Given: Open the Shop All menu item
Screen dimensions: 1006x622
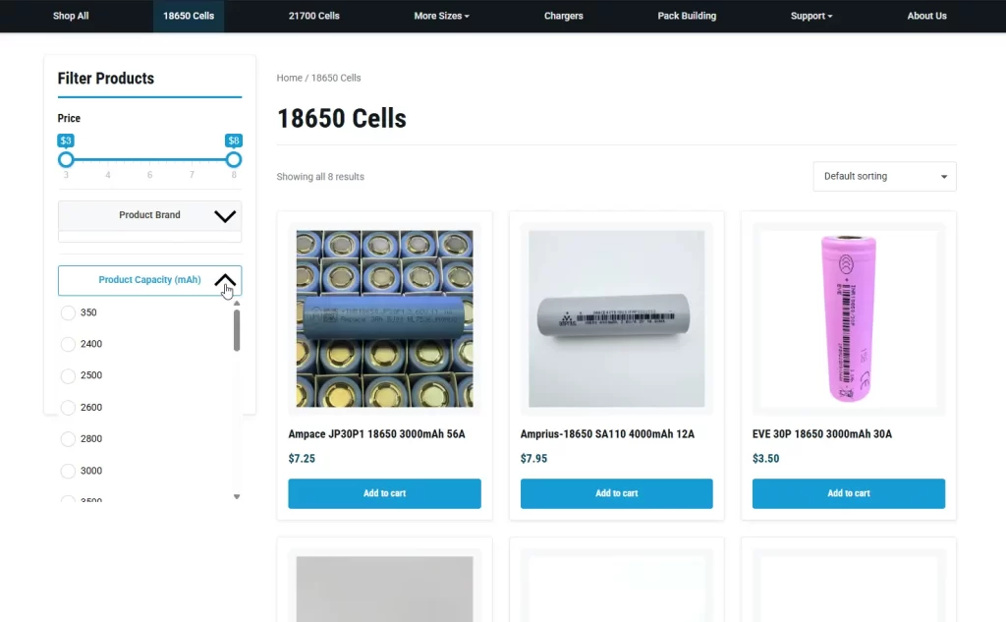Looking at the screenshot, I should click(x=71, y=16).
